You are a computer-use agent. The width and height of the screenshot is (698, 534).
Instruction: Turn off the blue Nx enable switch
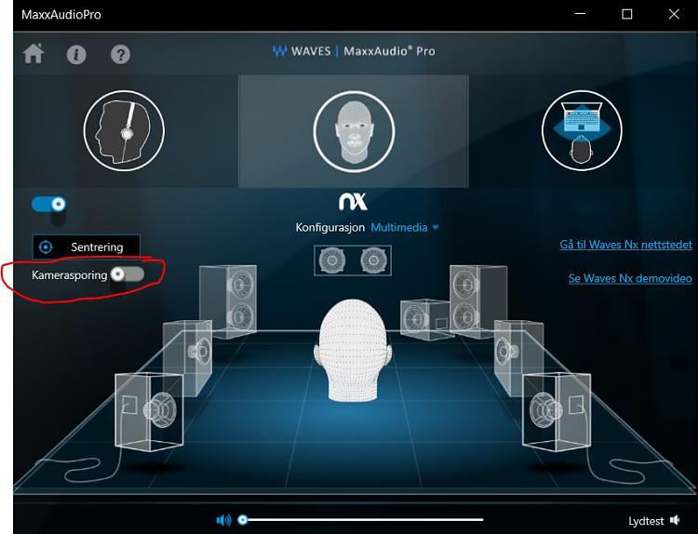click(49, 205)
